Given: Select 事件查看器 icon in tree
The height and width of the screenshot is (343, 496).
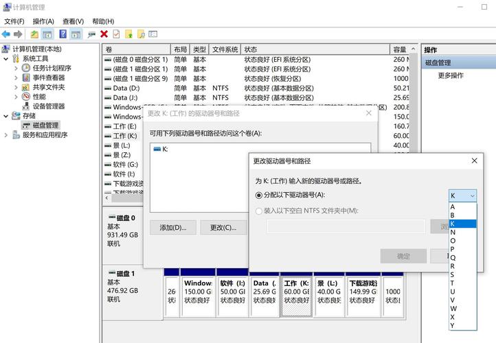Looking at the screenshot, I should pos(26,78).
